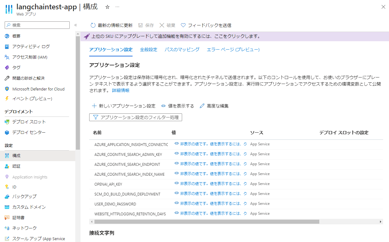Viewport: 389px width, 242px height.
Task: Open the 詳細情報 link
Action: [x=121, y=90]
